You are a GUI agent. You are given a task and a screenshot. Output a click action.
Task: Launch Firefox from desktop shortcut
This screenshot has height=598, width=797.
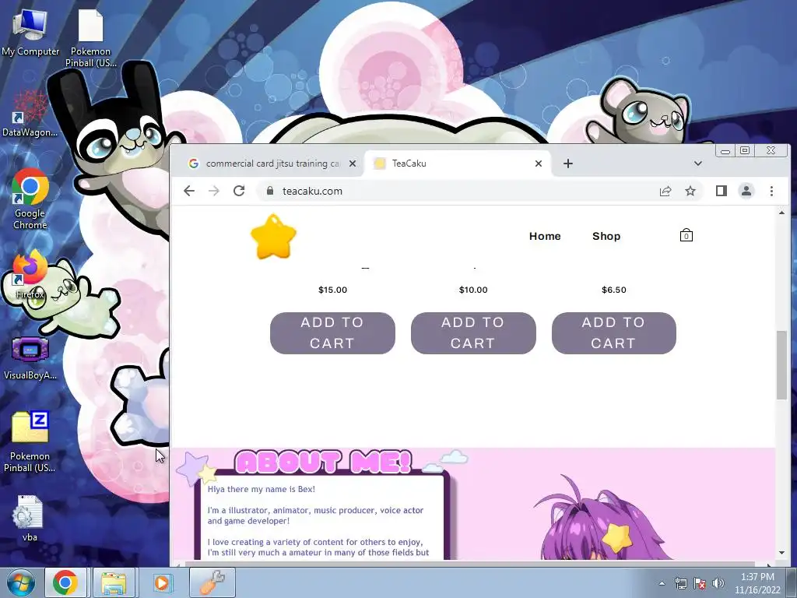coord(30,274)
